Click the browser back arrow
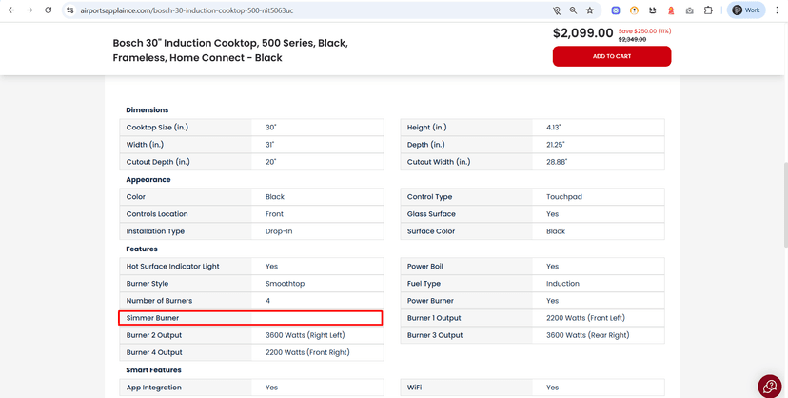Viewport: 788px width, 398px height. pyautogui.click(x=10, y=10)
